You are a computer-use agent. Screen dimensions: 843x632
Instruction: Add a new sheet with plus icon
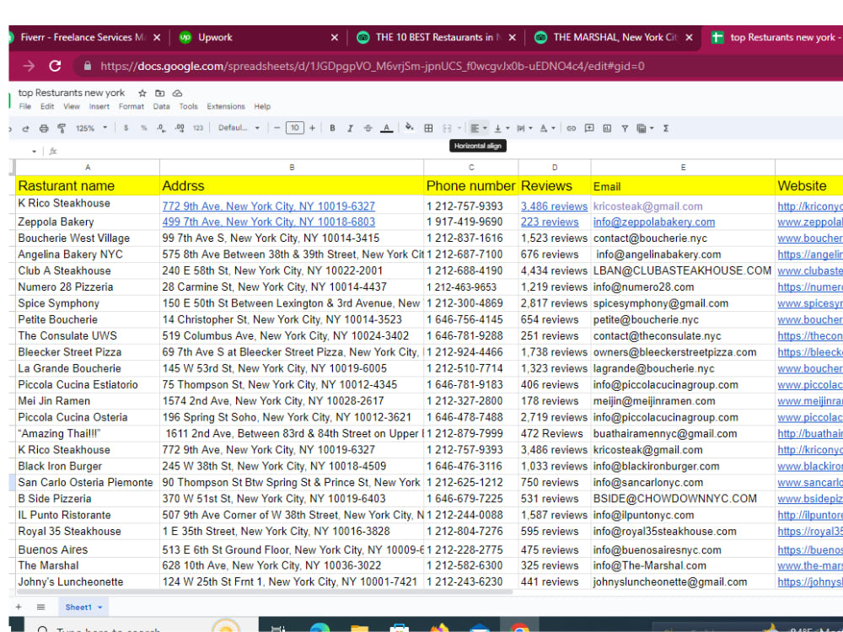point(19,608)
